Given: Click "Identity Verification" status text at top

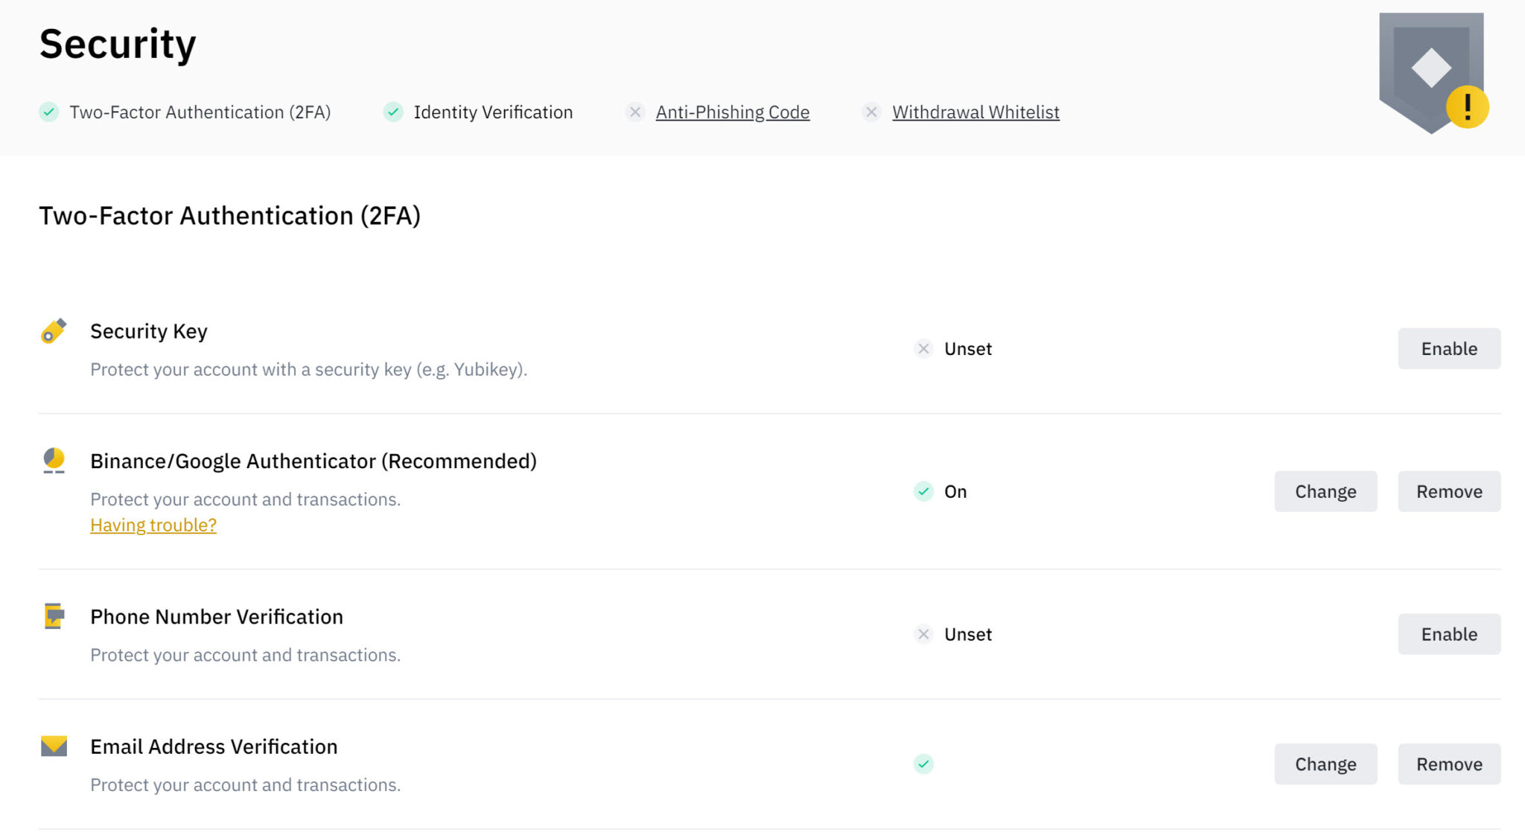Looking at the screenshot, I should tap(493, 112).
